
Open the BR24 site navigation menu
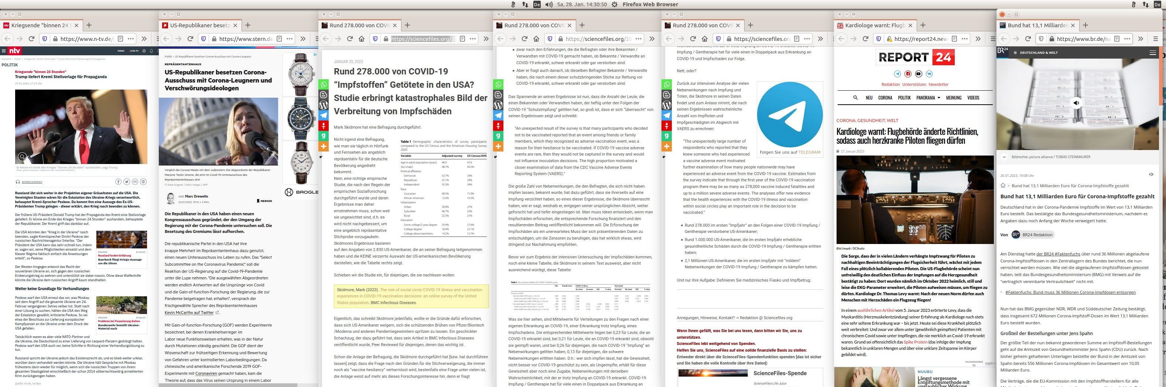[x=1152, y=53]
